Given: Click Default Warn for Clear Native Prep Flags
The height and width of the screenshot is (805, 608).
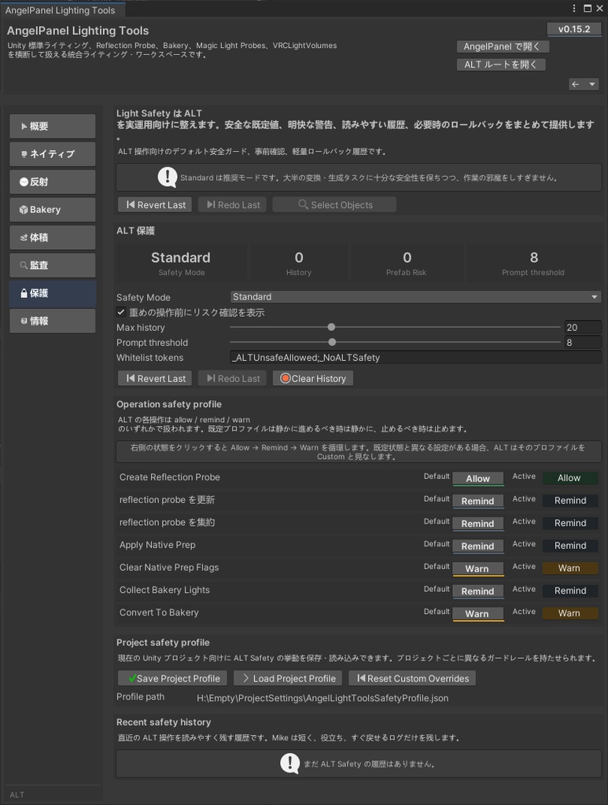Looking at the screenshot, I should [478, 569].
